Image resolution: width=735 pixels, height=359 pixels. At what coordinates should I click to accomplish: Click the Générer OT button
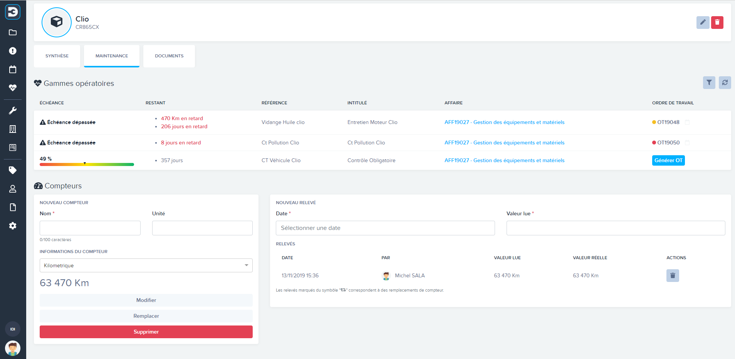click(668, 160)
